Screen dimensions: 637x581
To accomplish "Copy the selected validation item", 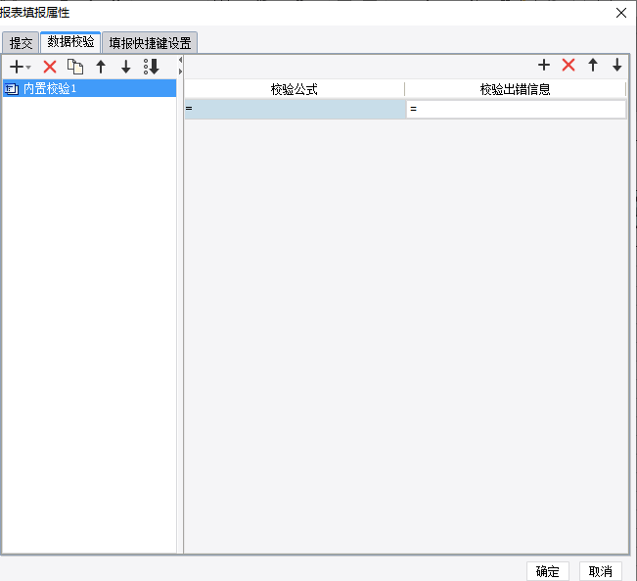I will pos(75,67).
